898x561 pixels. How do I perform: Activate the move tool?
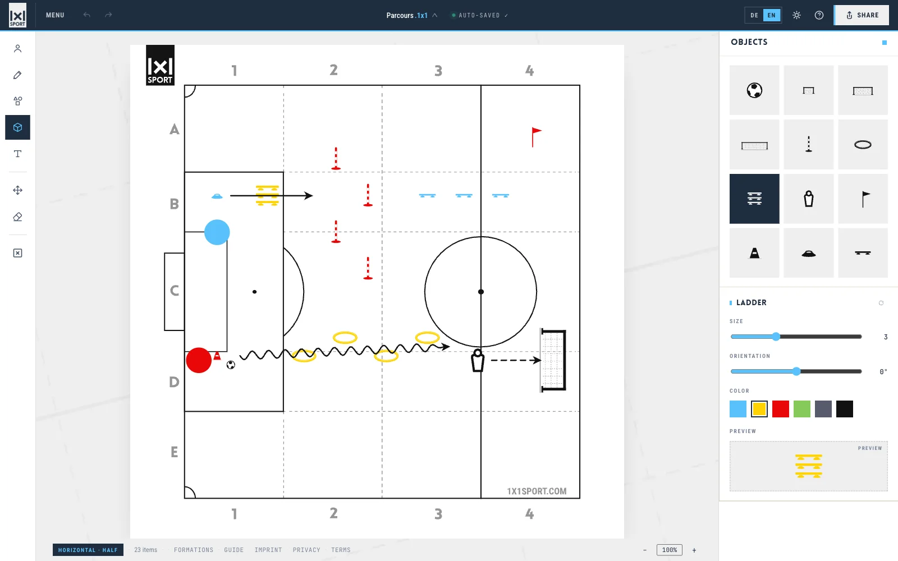(17, 190)
